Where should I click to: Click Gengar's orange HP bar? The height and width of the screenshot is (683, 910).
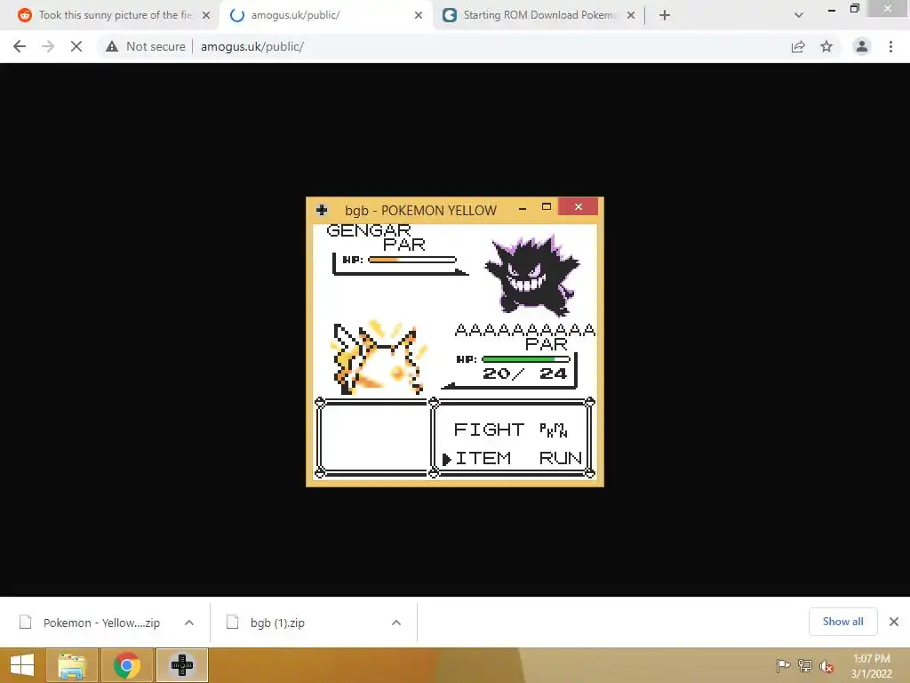point(412,260)
